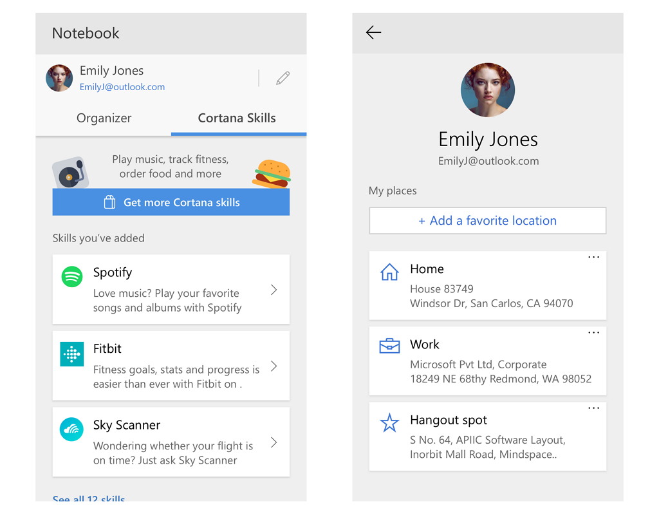The height and width of the screenshot is (519, 659).
Task: Click Add a favorite location button
Action: pyautogui.click(x=488, y=220)
